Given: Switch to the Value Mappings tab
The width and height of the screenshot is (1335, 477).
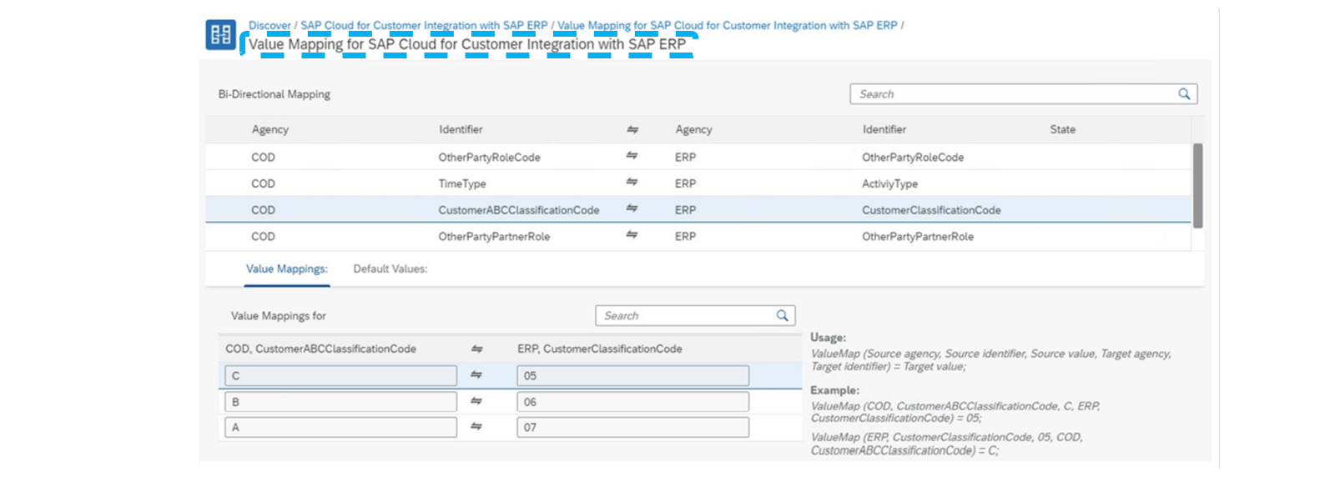Looking at the screenshot, I should point(286,269).
